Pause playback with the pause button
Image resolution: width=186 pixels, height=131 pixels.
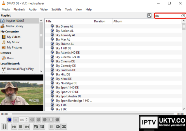click(x=4, y=126)
